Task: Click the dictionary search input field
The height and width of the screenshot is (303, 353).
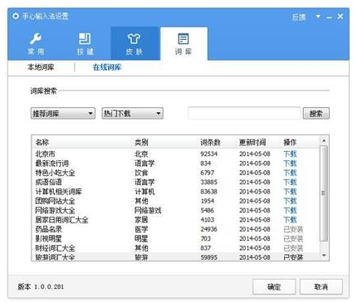Action: tap(244, 114)
